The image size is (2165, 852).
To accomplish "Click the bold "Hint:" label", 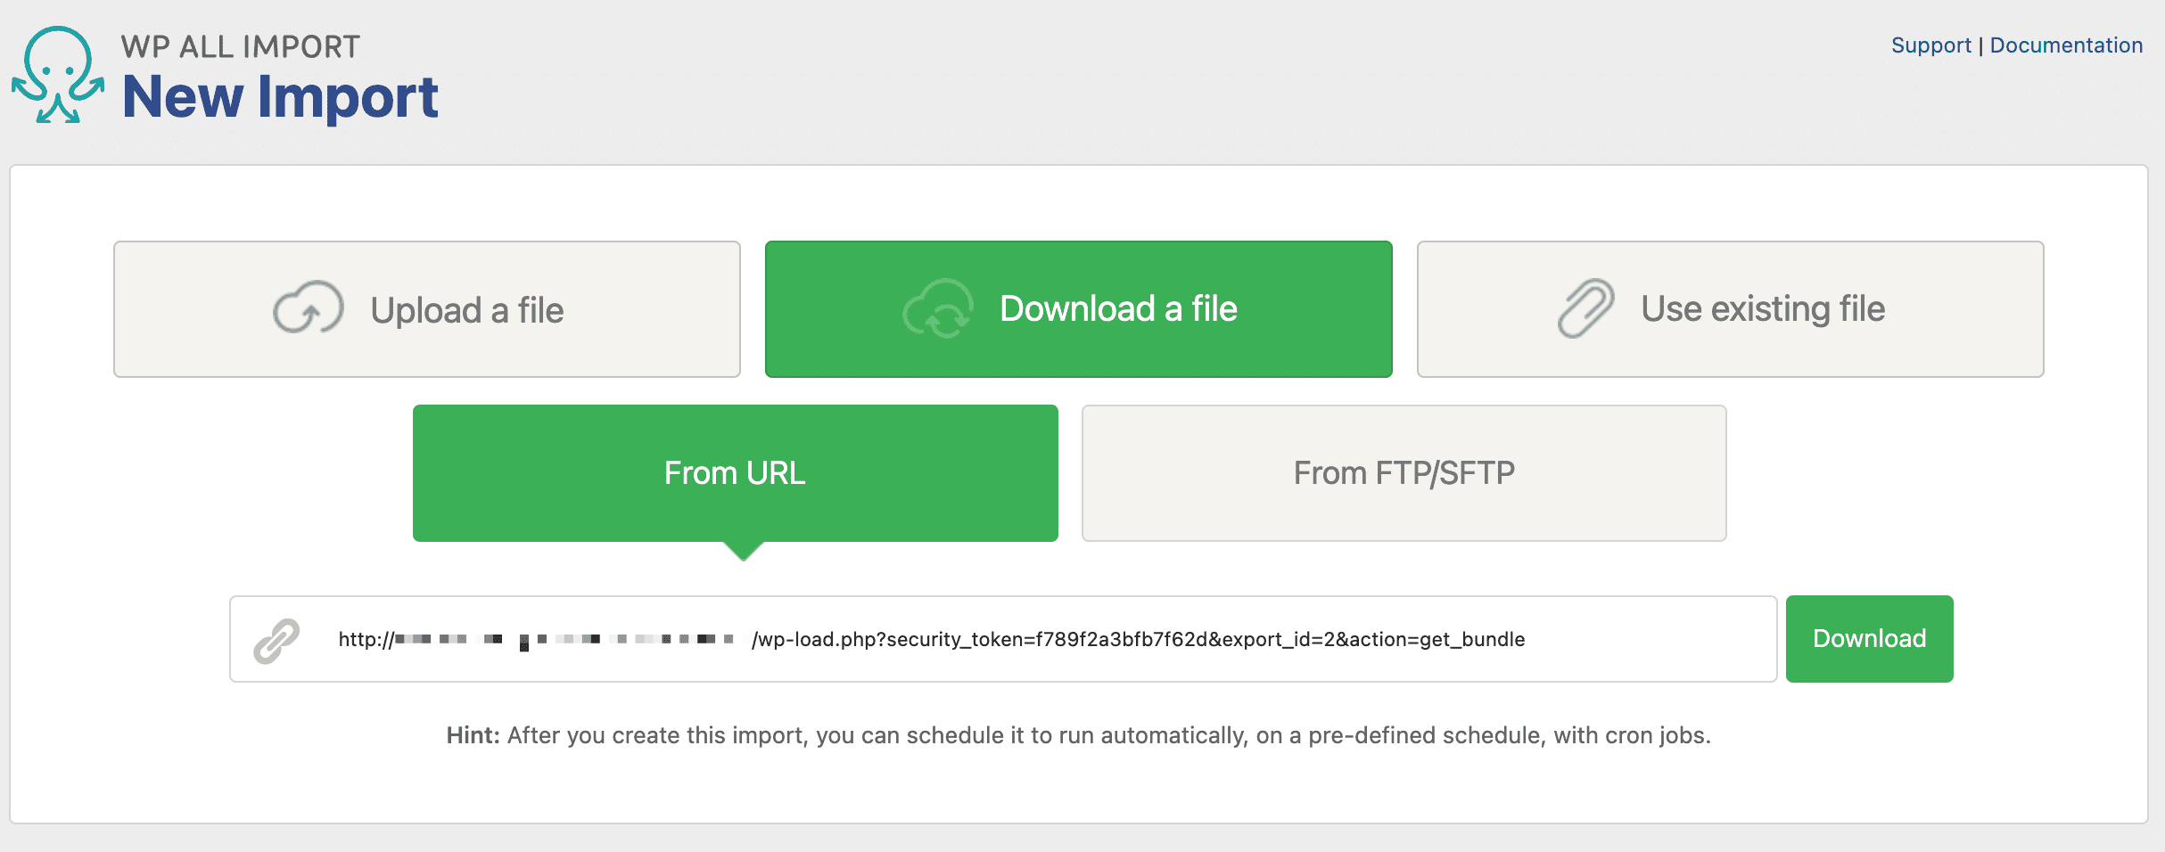I will 473,735.
